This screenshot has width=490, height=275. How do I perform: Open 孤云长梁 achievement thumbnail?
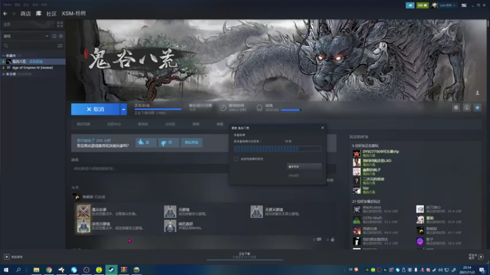click(83, 211)
